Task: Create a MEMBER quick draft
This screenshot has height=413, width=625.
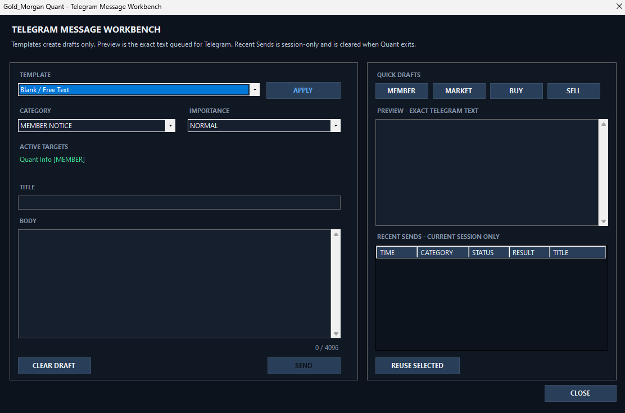Action: click(x=401, y=91)
